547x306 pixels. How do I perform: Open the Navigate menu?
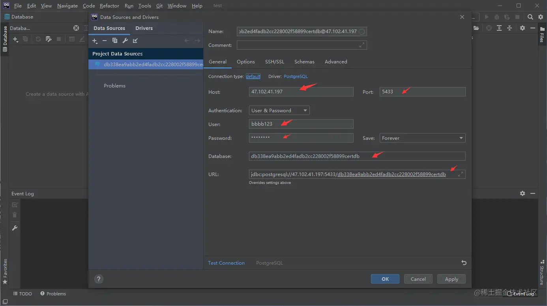coord(67,6)
